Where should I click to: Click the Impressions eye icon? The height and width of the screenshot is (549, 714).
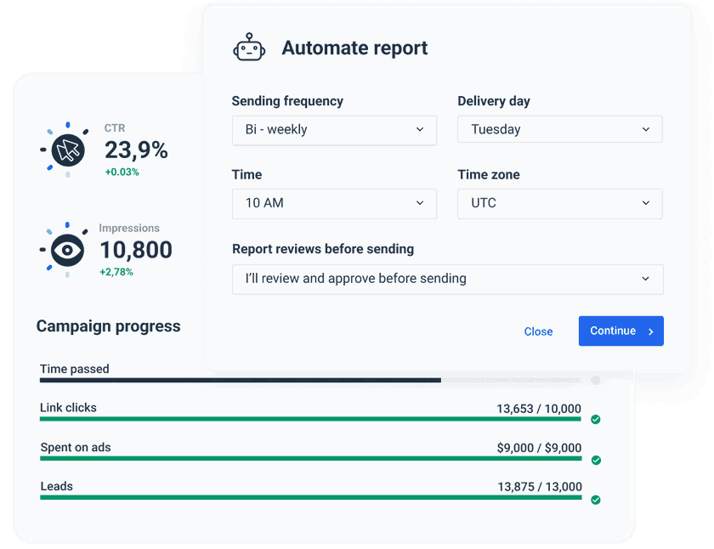(x=66, y=247)
